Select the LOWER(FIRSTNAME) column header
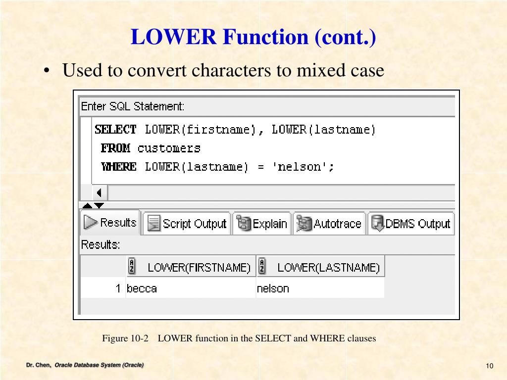 191,267
